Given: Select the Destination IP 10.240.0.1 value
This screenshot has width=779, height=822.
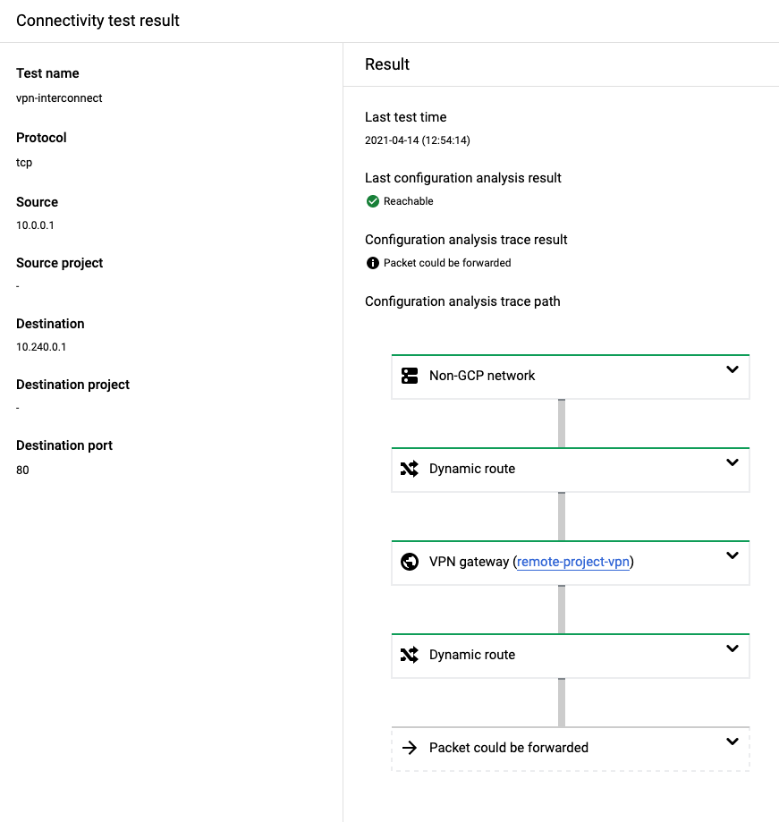Looking at the screenshot, I should [x=41, y=346].
